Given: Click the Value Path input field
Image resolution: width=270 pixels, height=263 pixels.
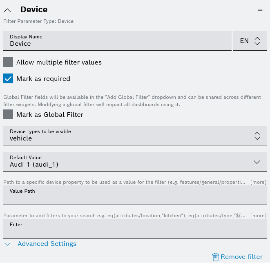Looking at the screenshot, I should 135,195.
